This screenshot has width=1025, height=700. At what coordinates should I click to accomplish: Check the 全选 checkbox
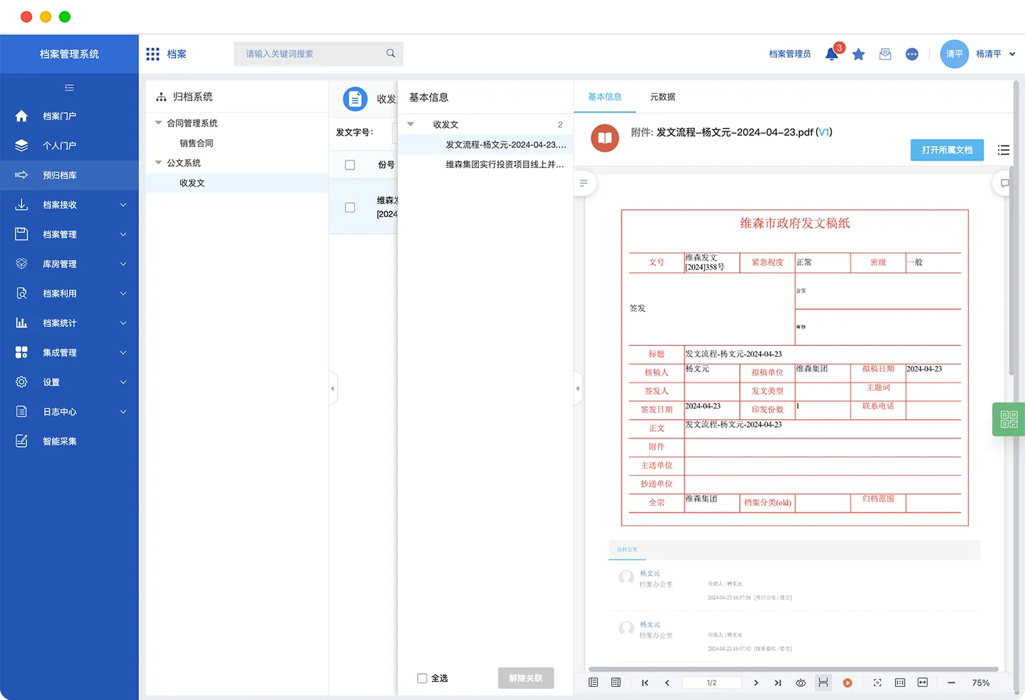click(422, 679)
